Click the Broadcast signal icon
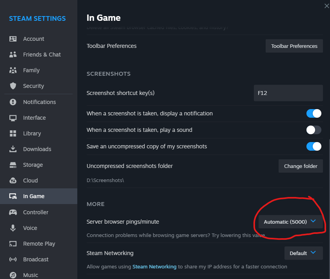 (13, 259)
